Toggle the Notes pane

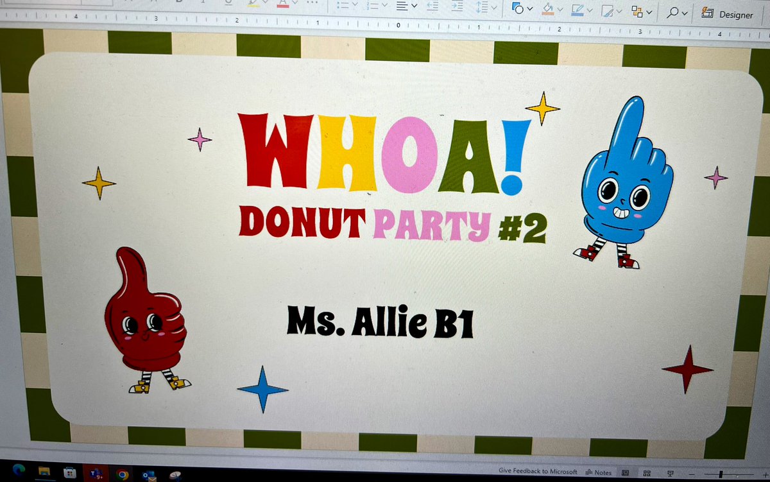pos(598,472)
